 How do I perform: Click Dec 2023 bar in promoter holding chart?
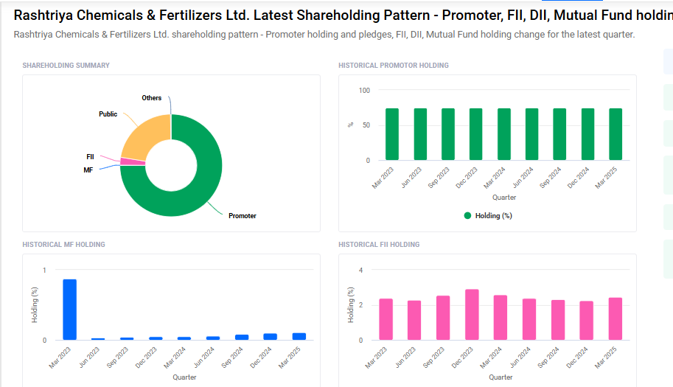pyautogui.click(x=475, y=134)
